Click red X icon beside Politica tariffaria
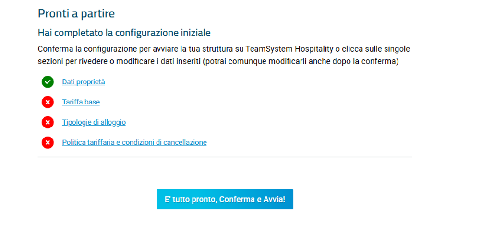This screenshot has width=482, height=242. [x=48, y=143]
